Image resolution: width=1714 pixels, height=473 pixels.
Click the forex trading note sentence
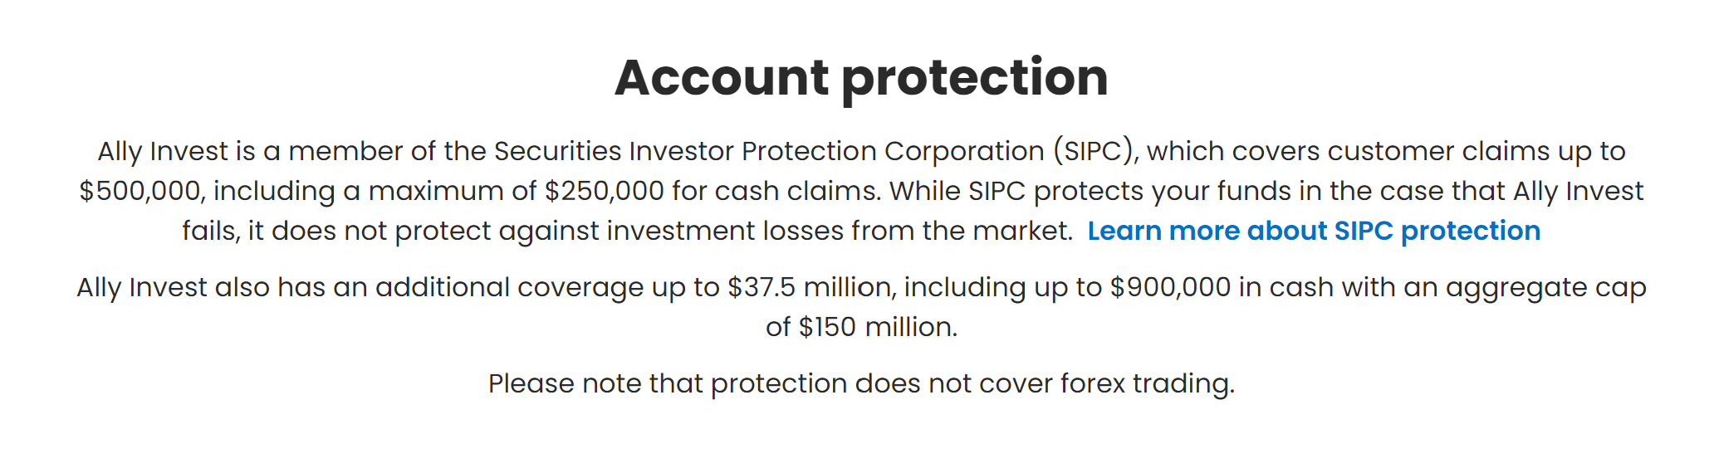pyautogui.click(x=861, y=383)
